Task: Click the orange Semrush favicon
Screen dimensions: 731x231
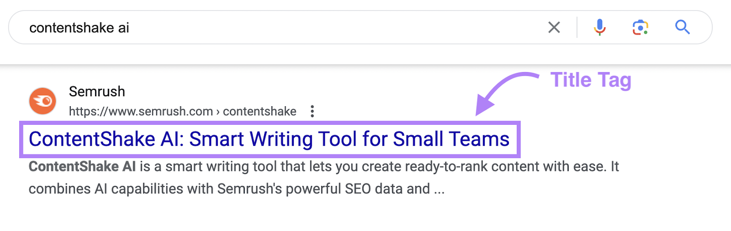Action: point(42,101)
